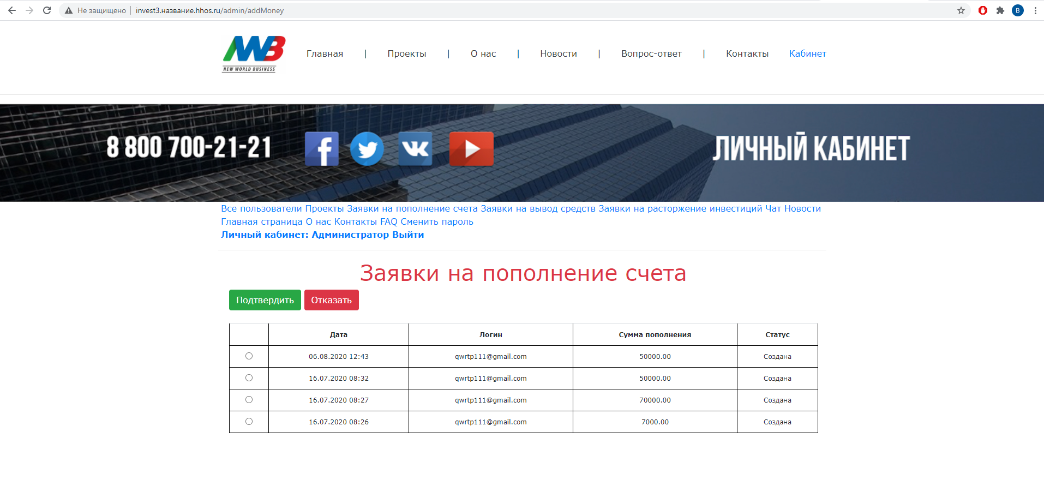Viewport: 1044px width, 492px height.
Task: Open the О нас item in top navigation
Action: (483, 53)
